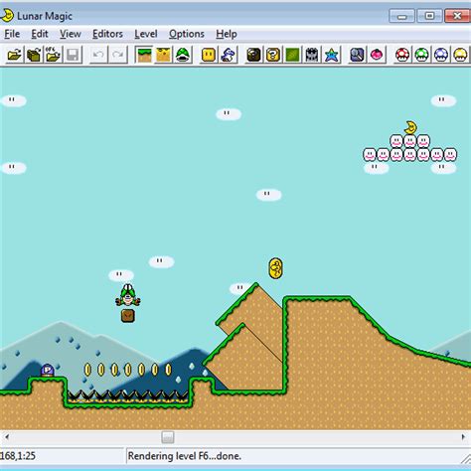Click the green mushroom toolbar icon

(421, 55)
